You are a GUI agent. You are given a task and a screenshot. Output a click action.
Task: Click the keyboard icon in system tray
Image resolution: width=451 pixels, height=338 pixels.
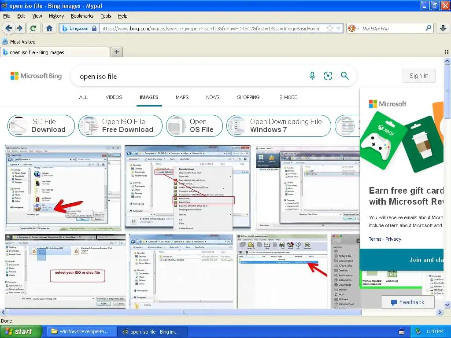click(x=402, y=332)
